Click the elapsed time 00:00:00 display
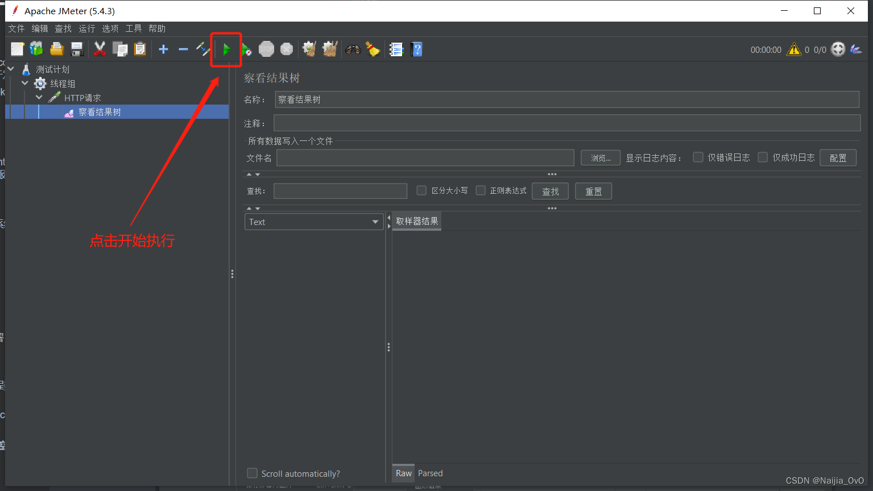Image resolution: width=873 pixels, height=491 pixels. [766, 50]
